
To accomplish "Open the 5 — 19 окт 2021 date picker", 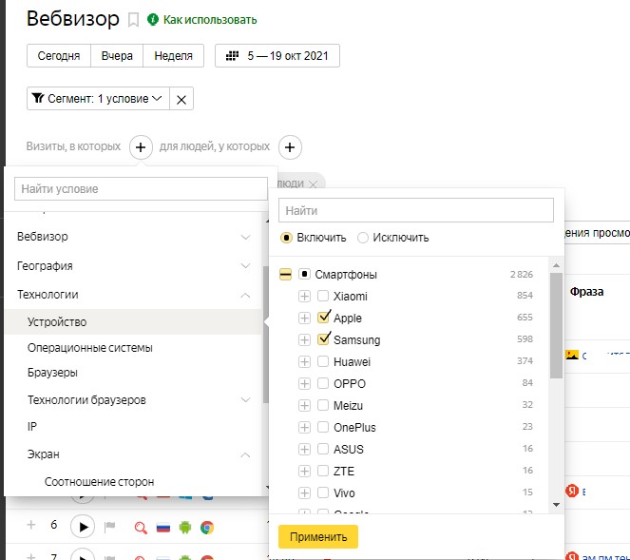I will point(277,55).
